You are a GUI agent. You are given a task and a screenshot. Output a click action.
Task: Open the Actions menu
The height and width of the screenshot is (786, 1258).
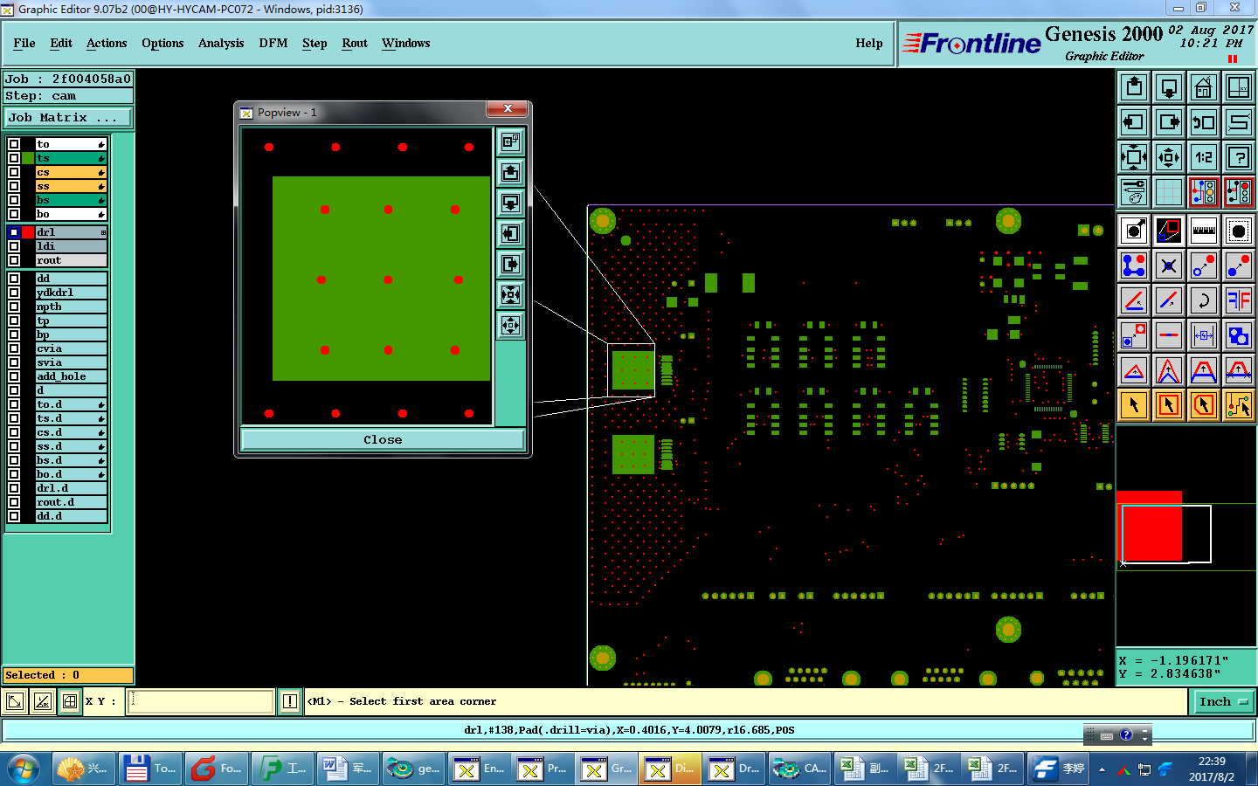coord(107,43)
